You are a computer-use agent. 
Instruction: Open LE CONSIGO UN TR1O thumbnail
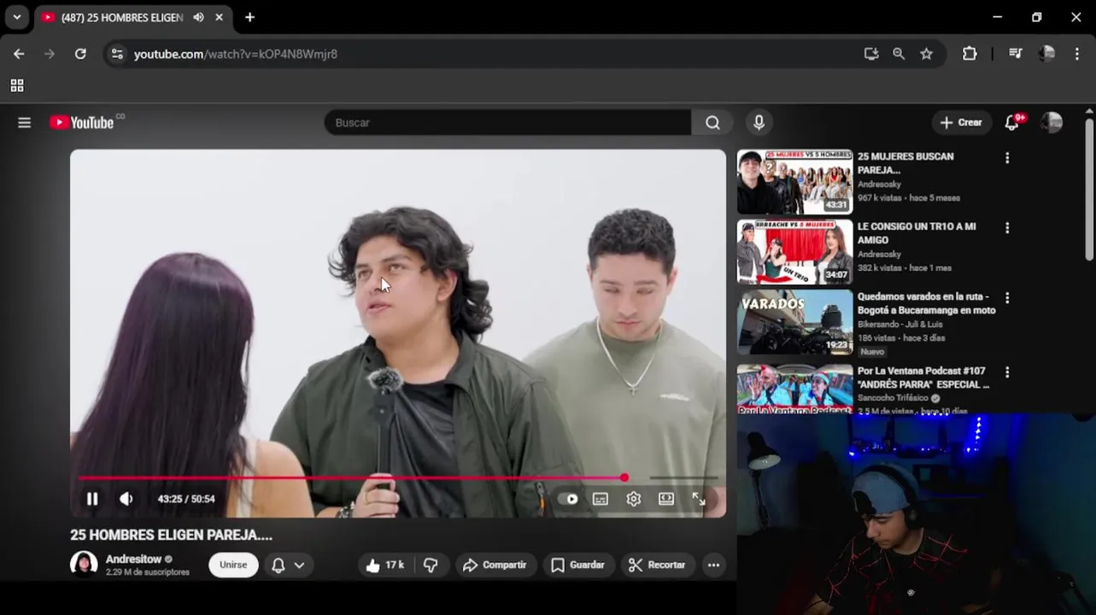coord(794,252)
